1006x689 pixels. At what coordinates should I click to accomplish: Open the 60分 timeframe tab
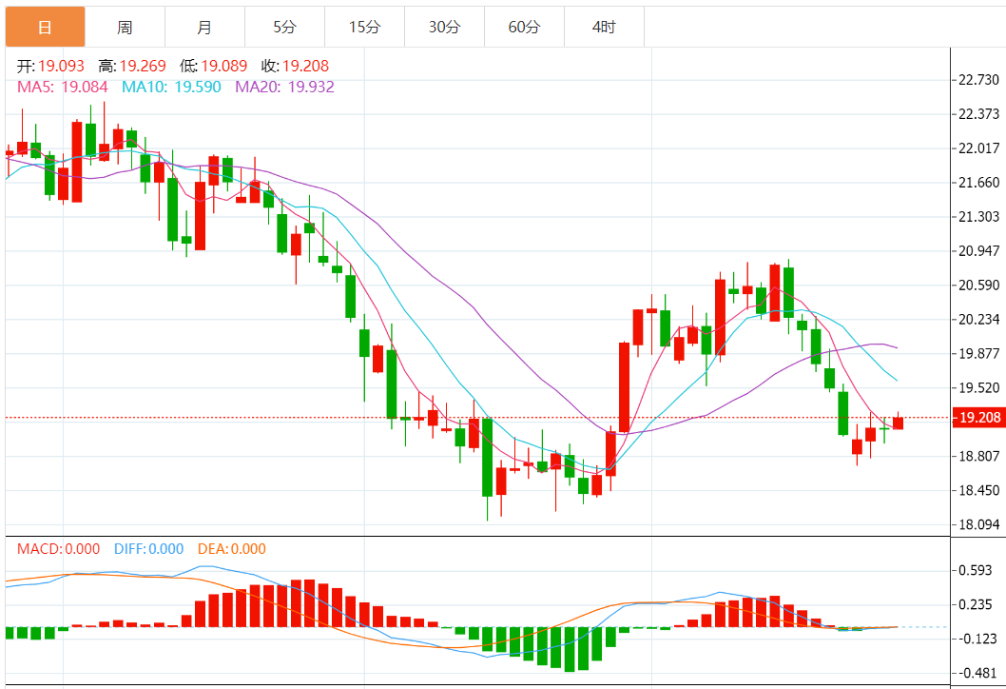524,27
